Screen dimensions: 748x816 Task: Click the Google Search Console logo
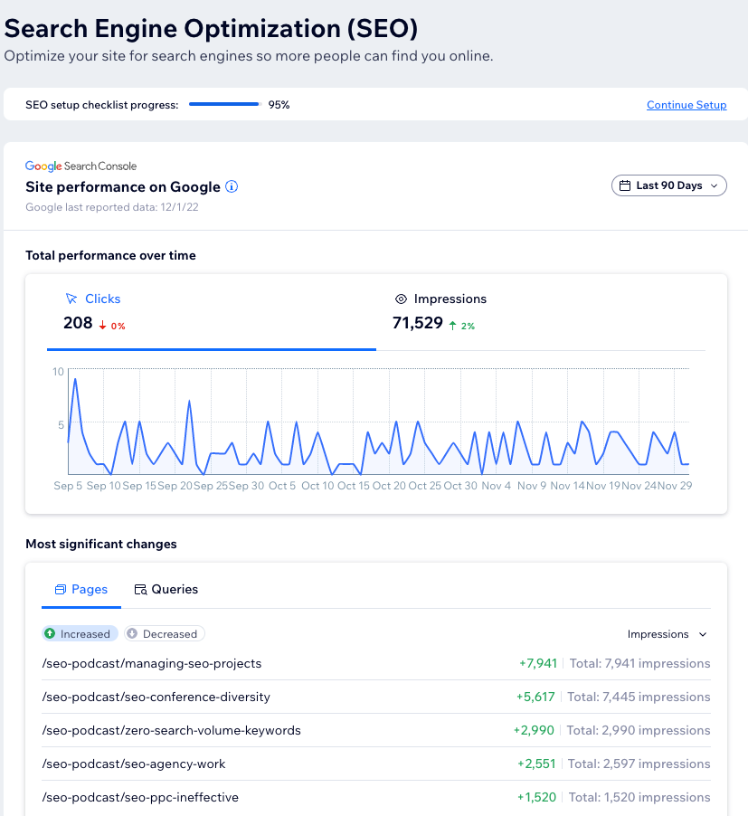point(80,166)
